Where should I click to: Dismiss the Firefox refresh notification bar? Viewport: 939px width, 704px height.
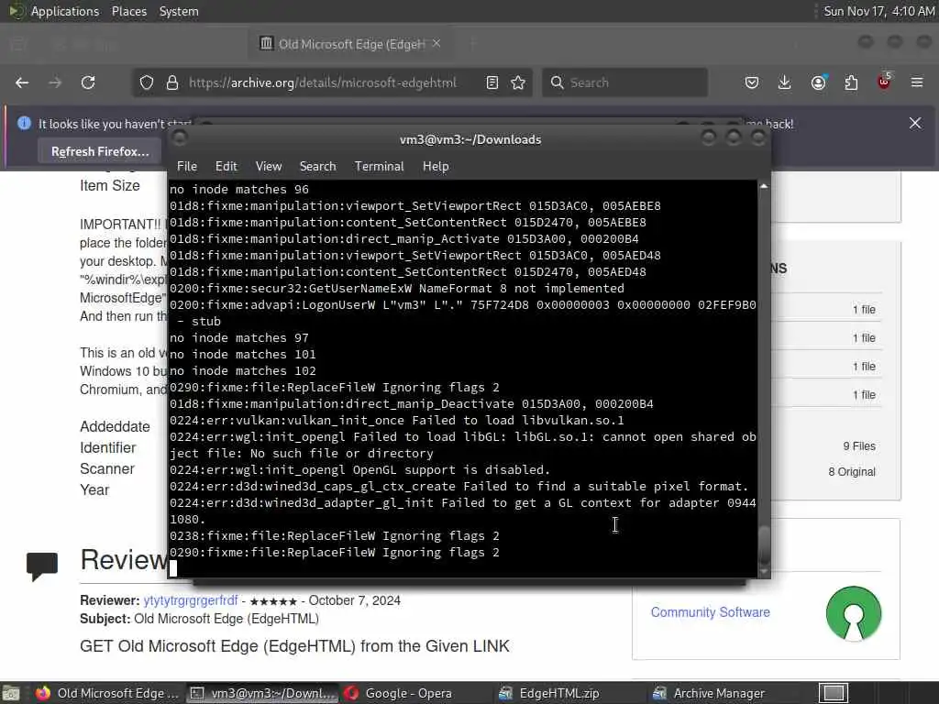[914, 124]
